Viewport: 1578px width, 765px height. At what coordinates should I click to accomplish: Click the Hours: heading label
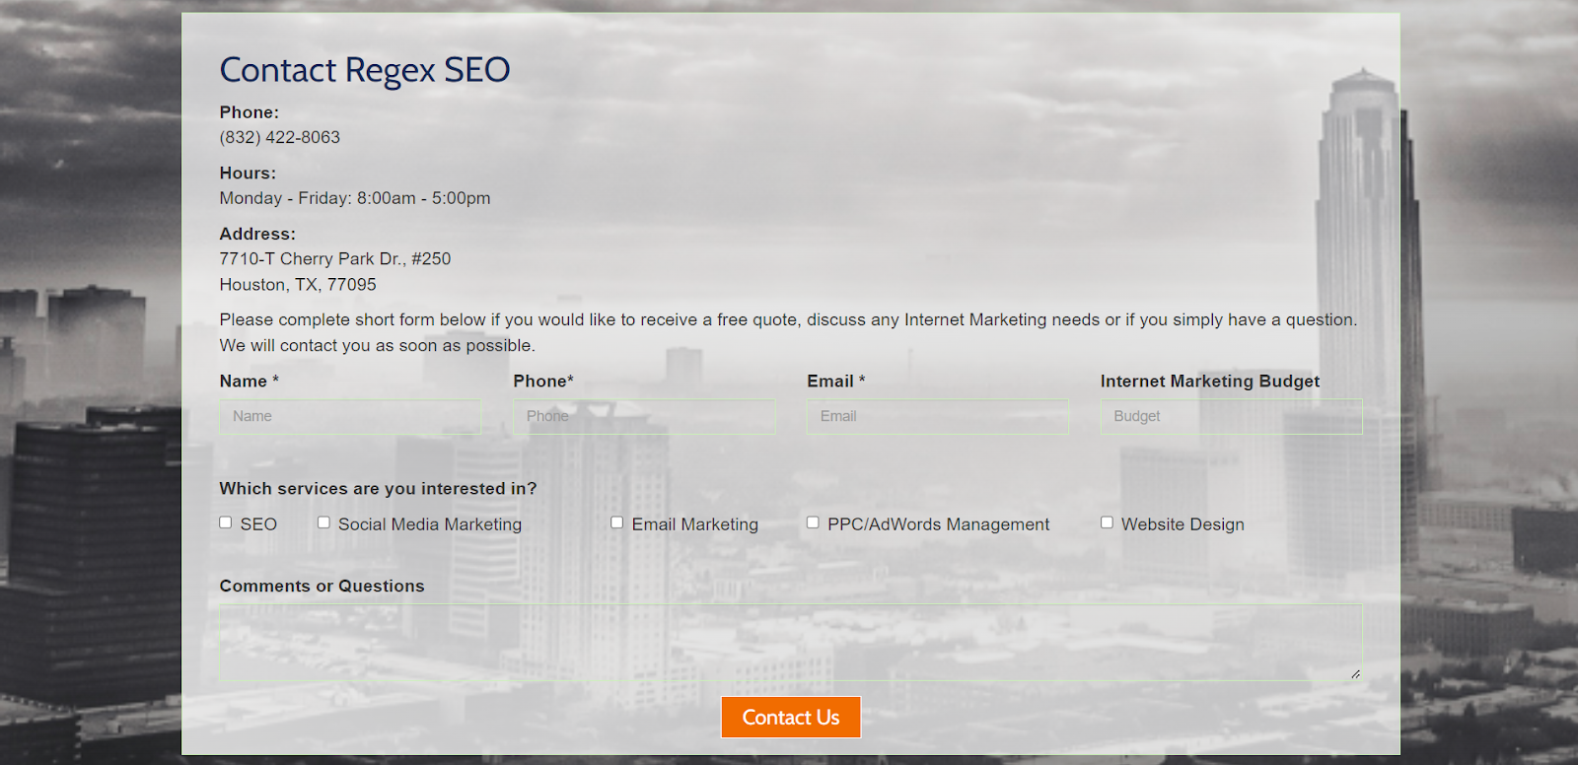pyautogui.click(x=248, y=174)
